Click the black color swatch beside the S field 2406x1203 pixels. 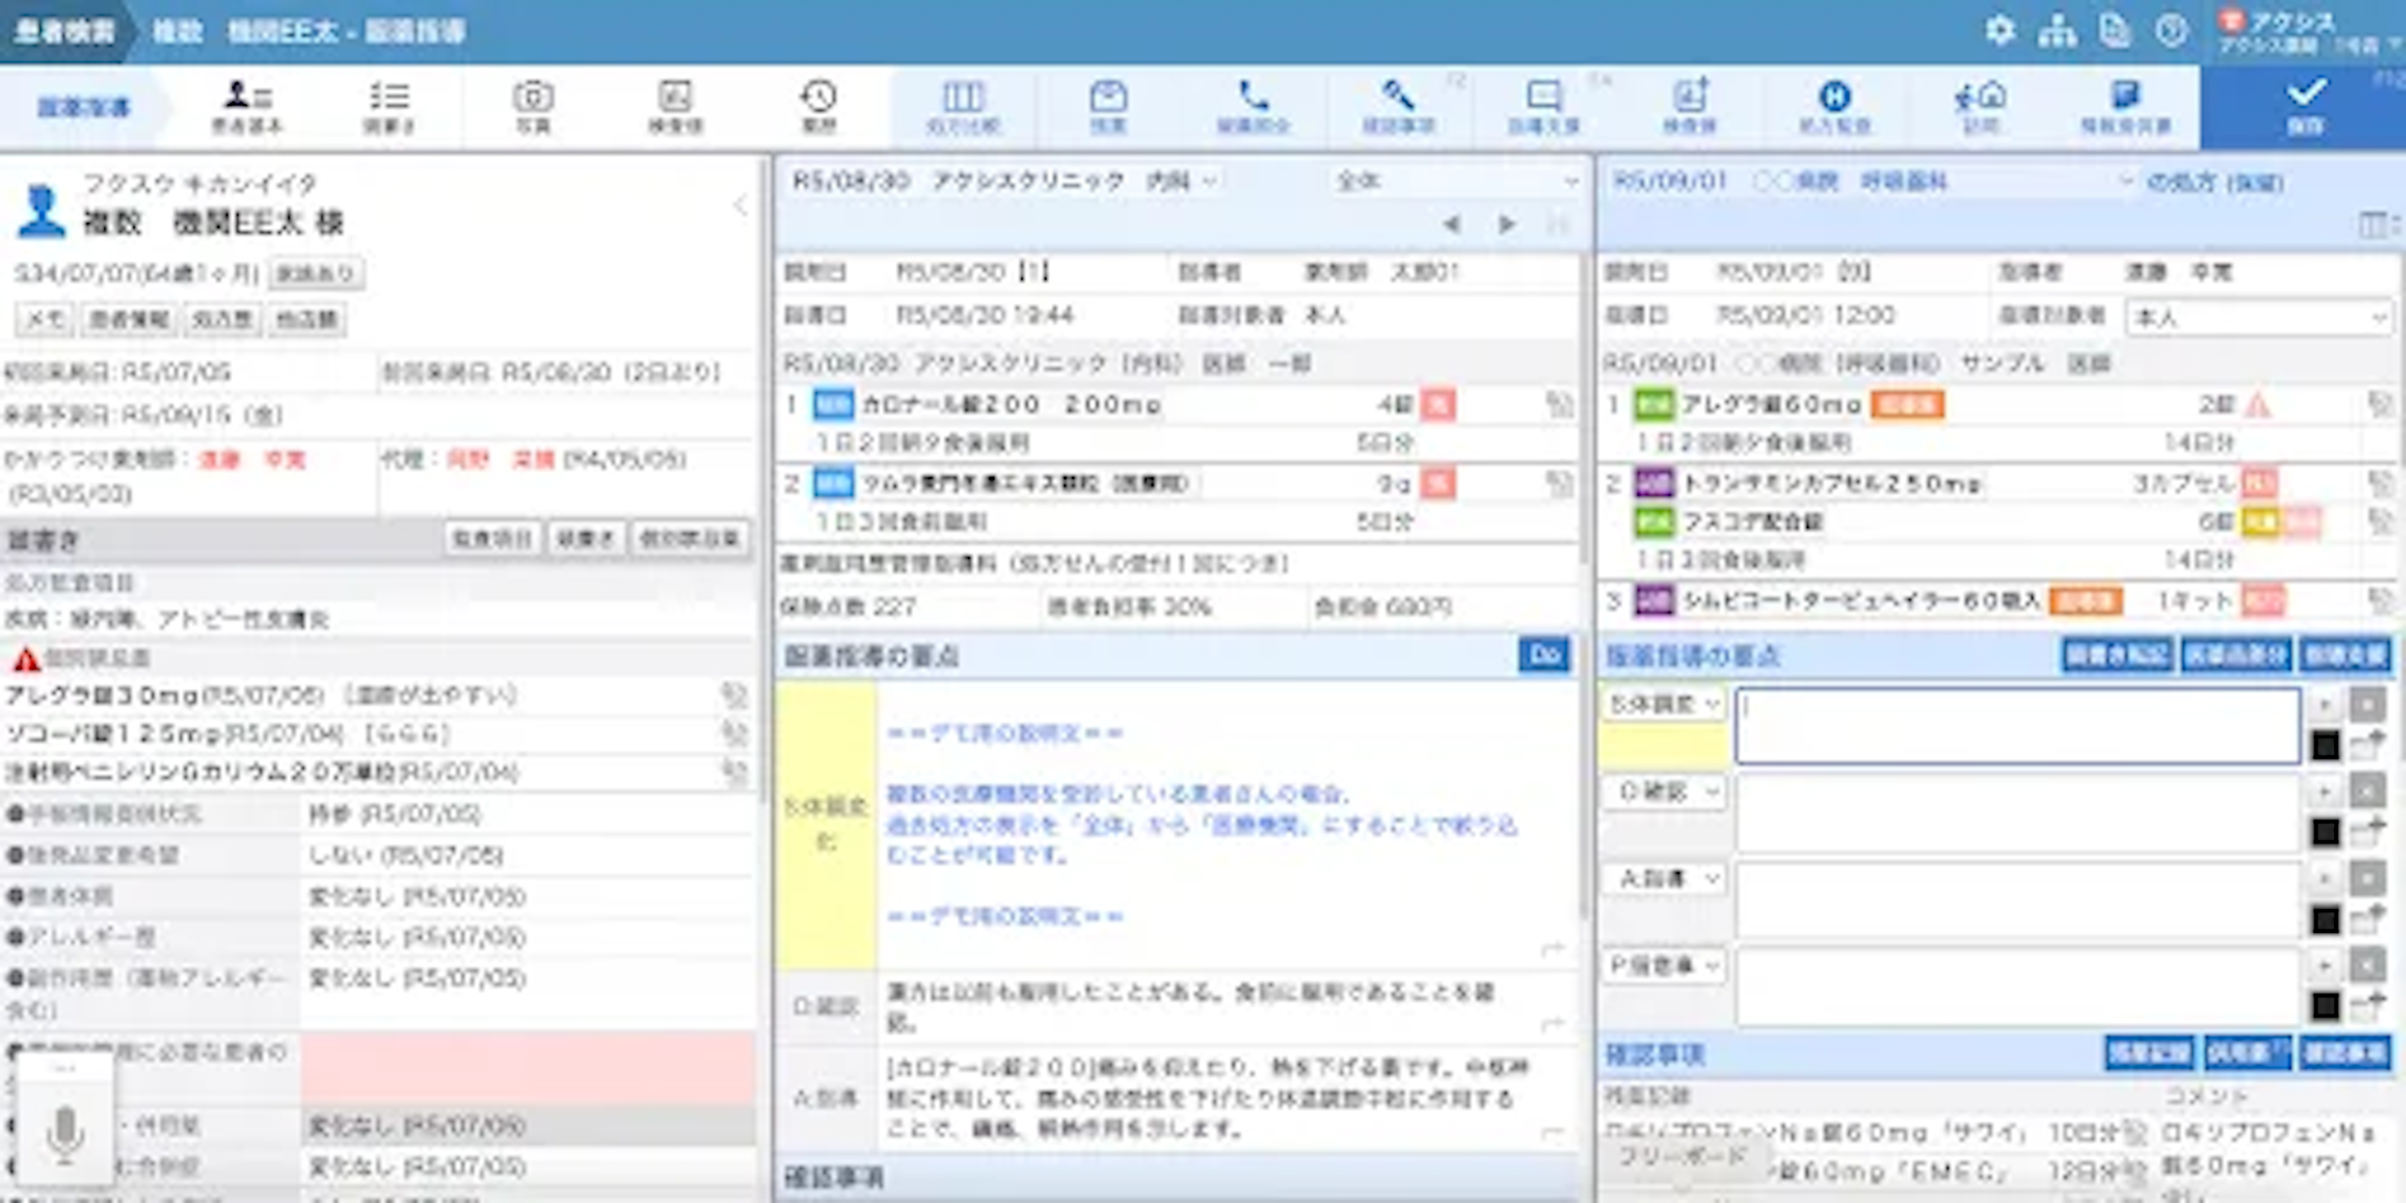pos(2325,746)
